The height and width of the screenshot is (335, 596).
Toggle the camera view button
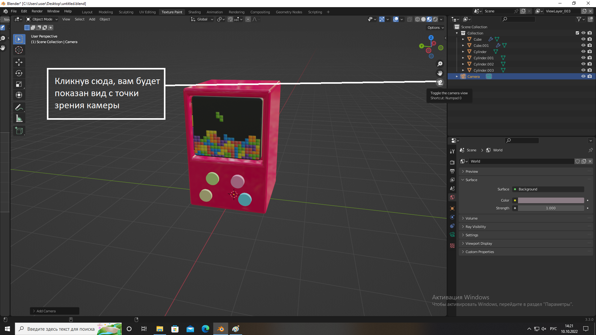pyautogui.click(x=440, y=83)
